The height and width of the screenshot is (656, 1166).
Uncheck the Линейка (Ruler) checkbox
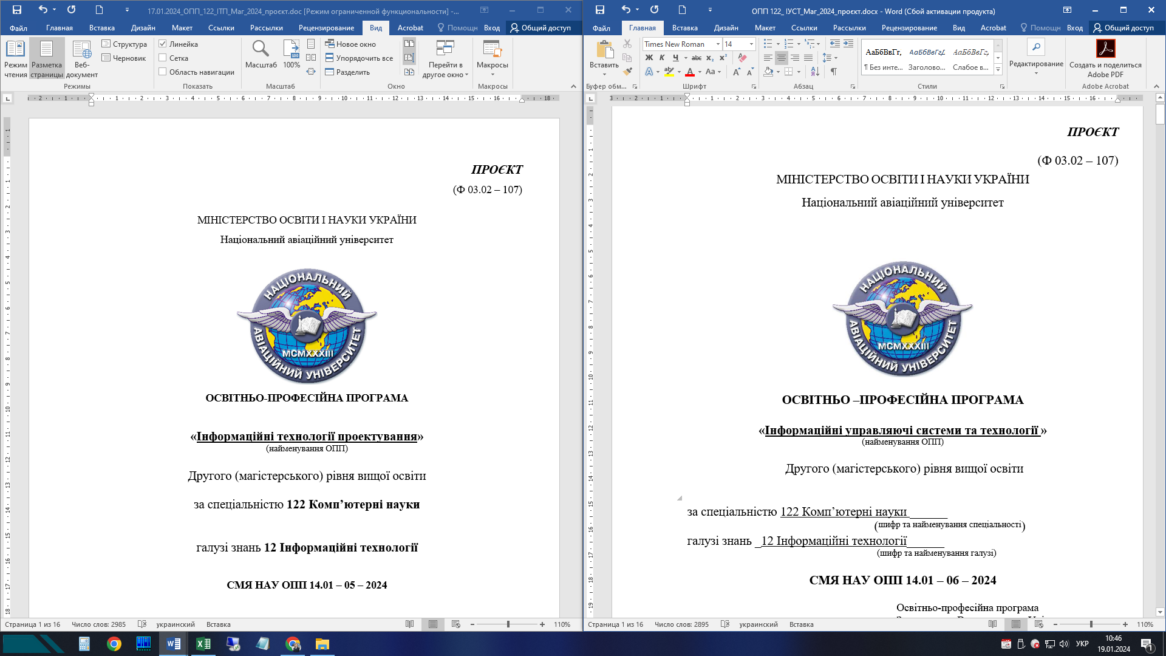(x=163, y=44)
